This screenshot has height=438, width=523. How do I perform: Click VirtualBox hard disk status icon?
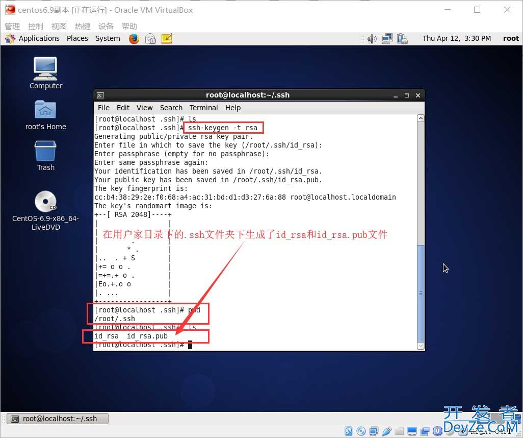(349, 431)
